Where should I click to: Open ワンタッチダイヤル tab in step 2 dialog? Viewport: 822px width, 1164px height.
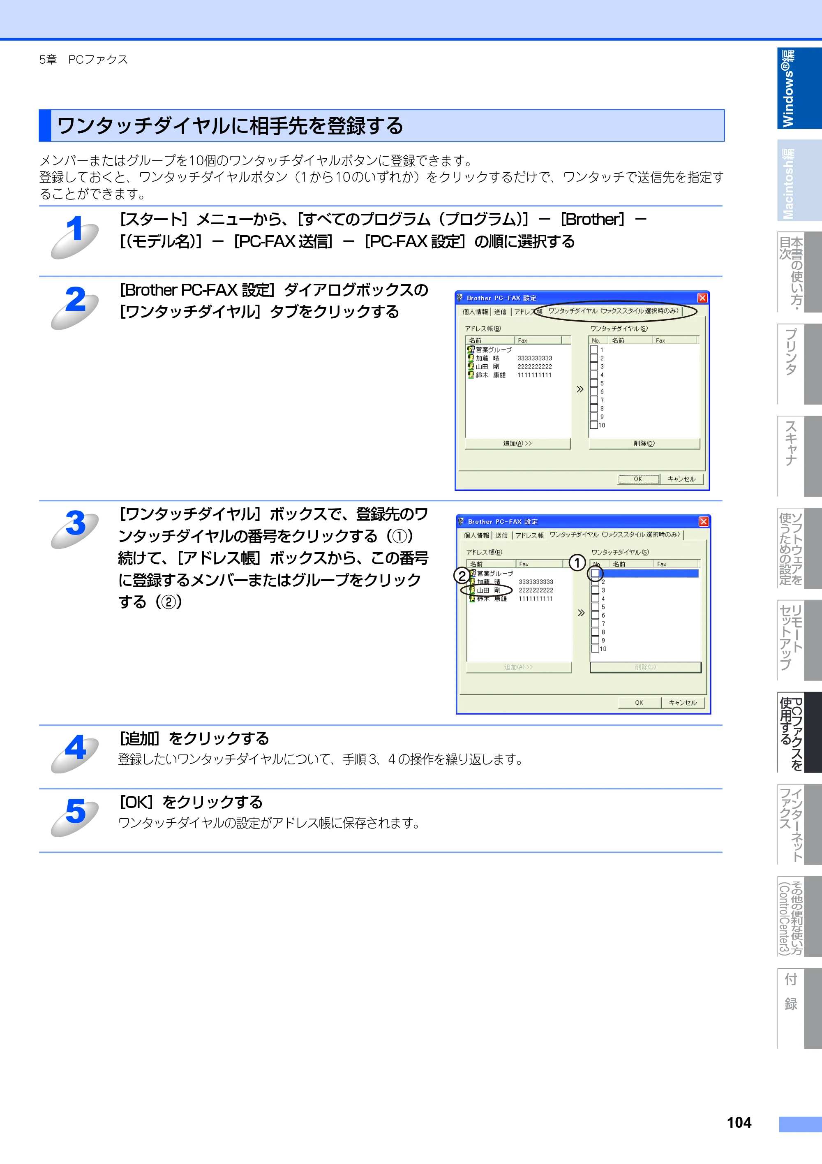coord(613,311)
